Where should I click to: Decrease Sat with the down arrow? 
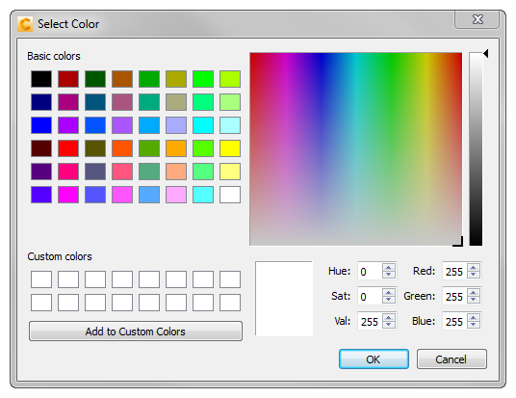[x=389, y=300]
